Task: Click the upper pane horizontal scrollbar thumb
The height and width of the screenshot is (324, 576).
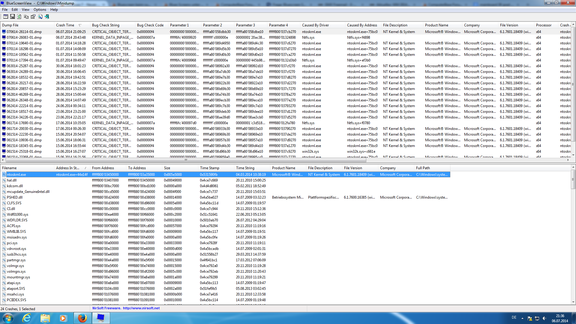Action: (185, 160)
